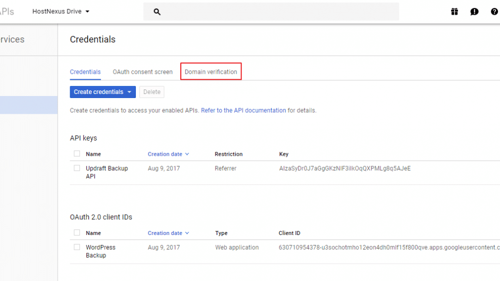Image resolution: width=500 pixels, height=281 pixels.
Task: Click the search magnifier icon
Action: (157, 12)
